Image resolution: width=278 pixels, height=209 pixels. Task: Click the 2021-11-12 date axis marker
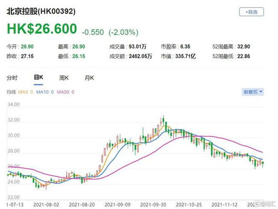225,205
